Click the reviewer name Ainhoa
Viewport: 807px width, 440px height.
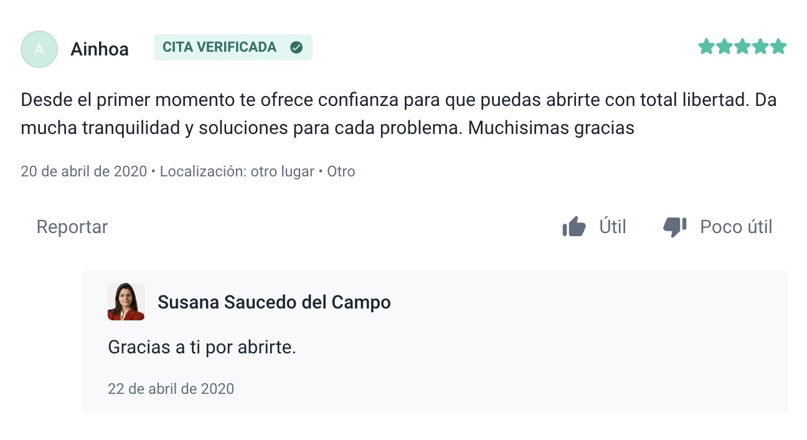pos(100,49)
